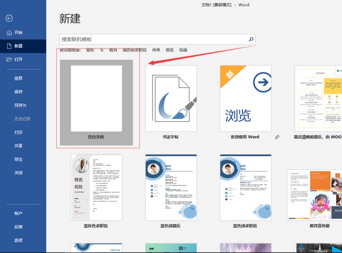The image size is (342, 253).
Task: Open the 信息 menu item
Action: (18, 78)
